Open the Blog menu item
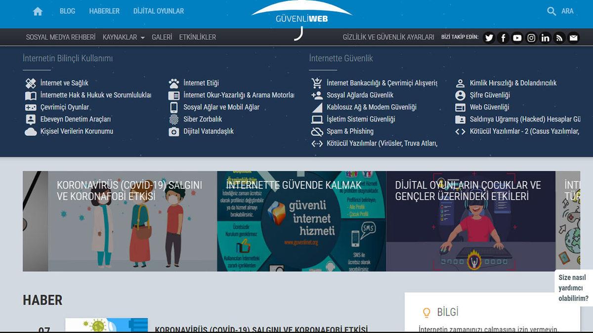 67,11
